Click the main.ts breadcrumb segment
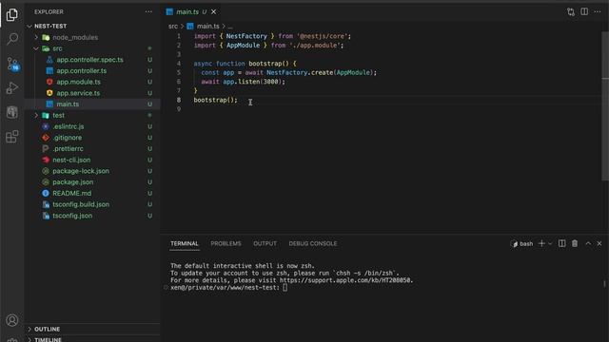The width and height of the screenshot is (609, 342). pyautogui.click(x=207, y=26)
